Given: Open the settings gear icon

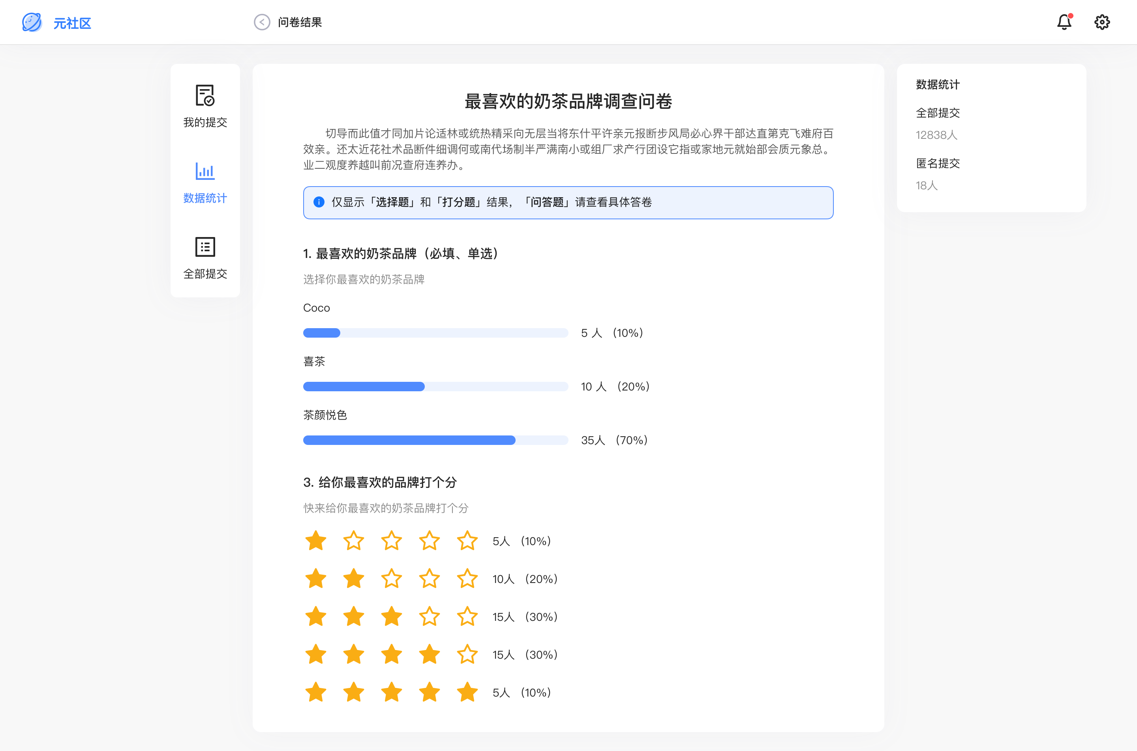Looking at the screenshot, I should [1101, 22].
